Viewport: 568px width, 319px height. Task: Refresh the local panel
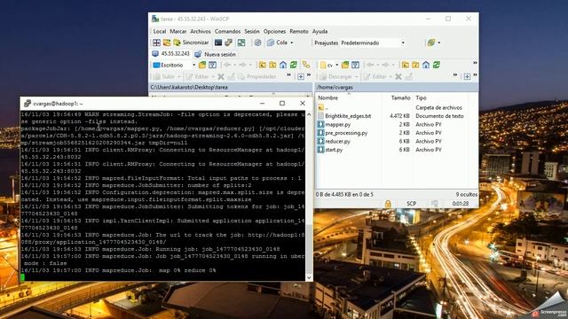294,65
